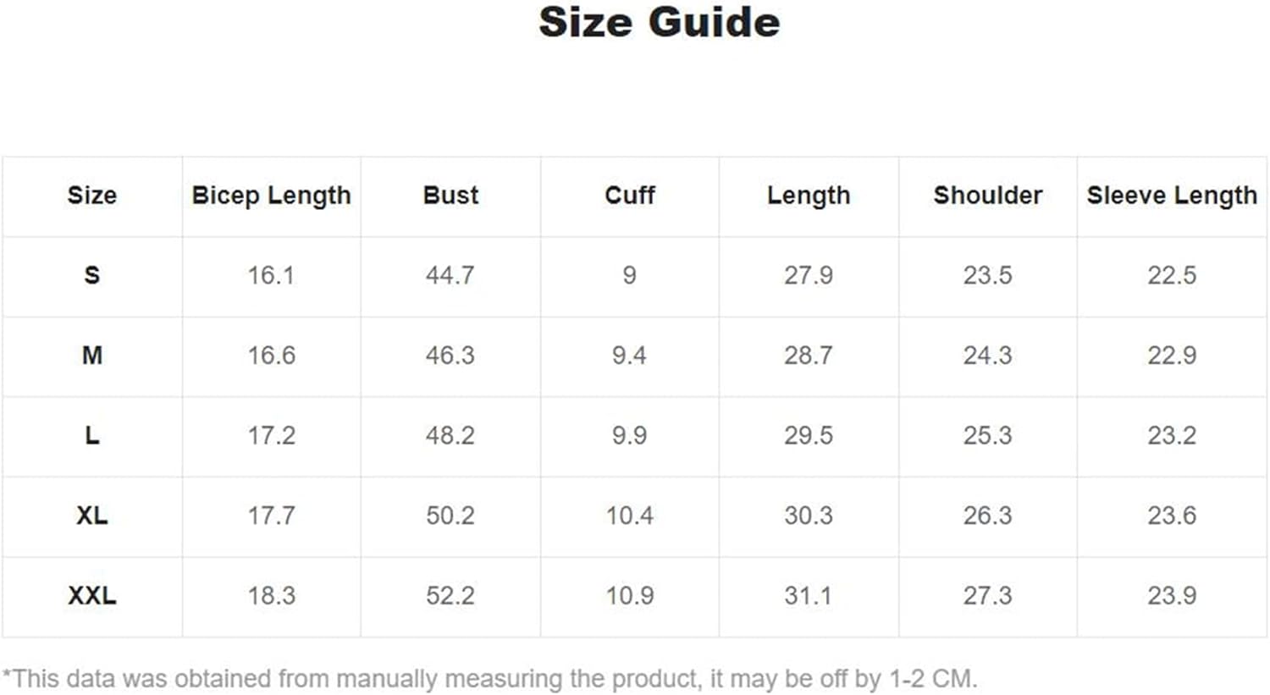
Task: Click the M size row label
Action: click(91, 356)
